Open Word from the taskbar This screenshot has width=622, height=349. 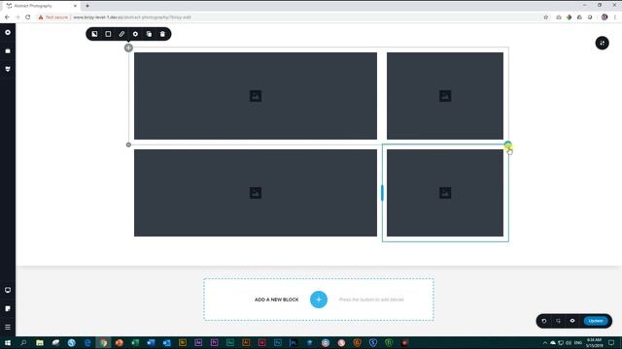coord(151,342)
